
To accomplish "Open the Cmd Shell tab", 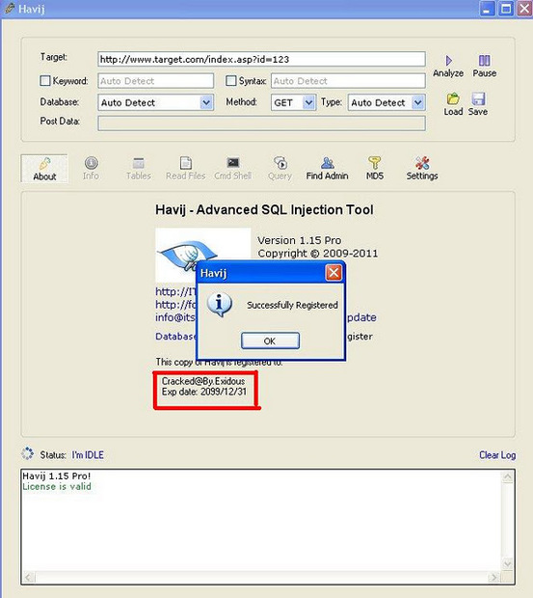I will [x=233, y=169].
